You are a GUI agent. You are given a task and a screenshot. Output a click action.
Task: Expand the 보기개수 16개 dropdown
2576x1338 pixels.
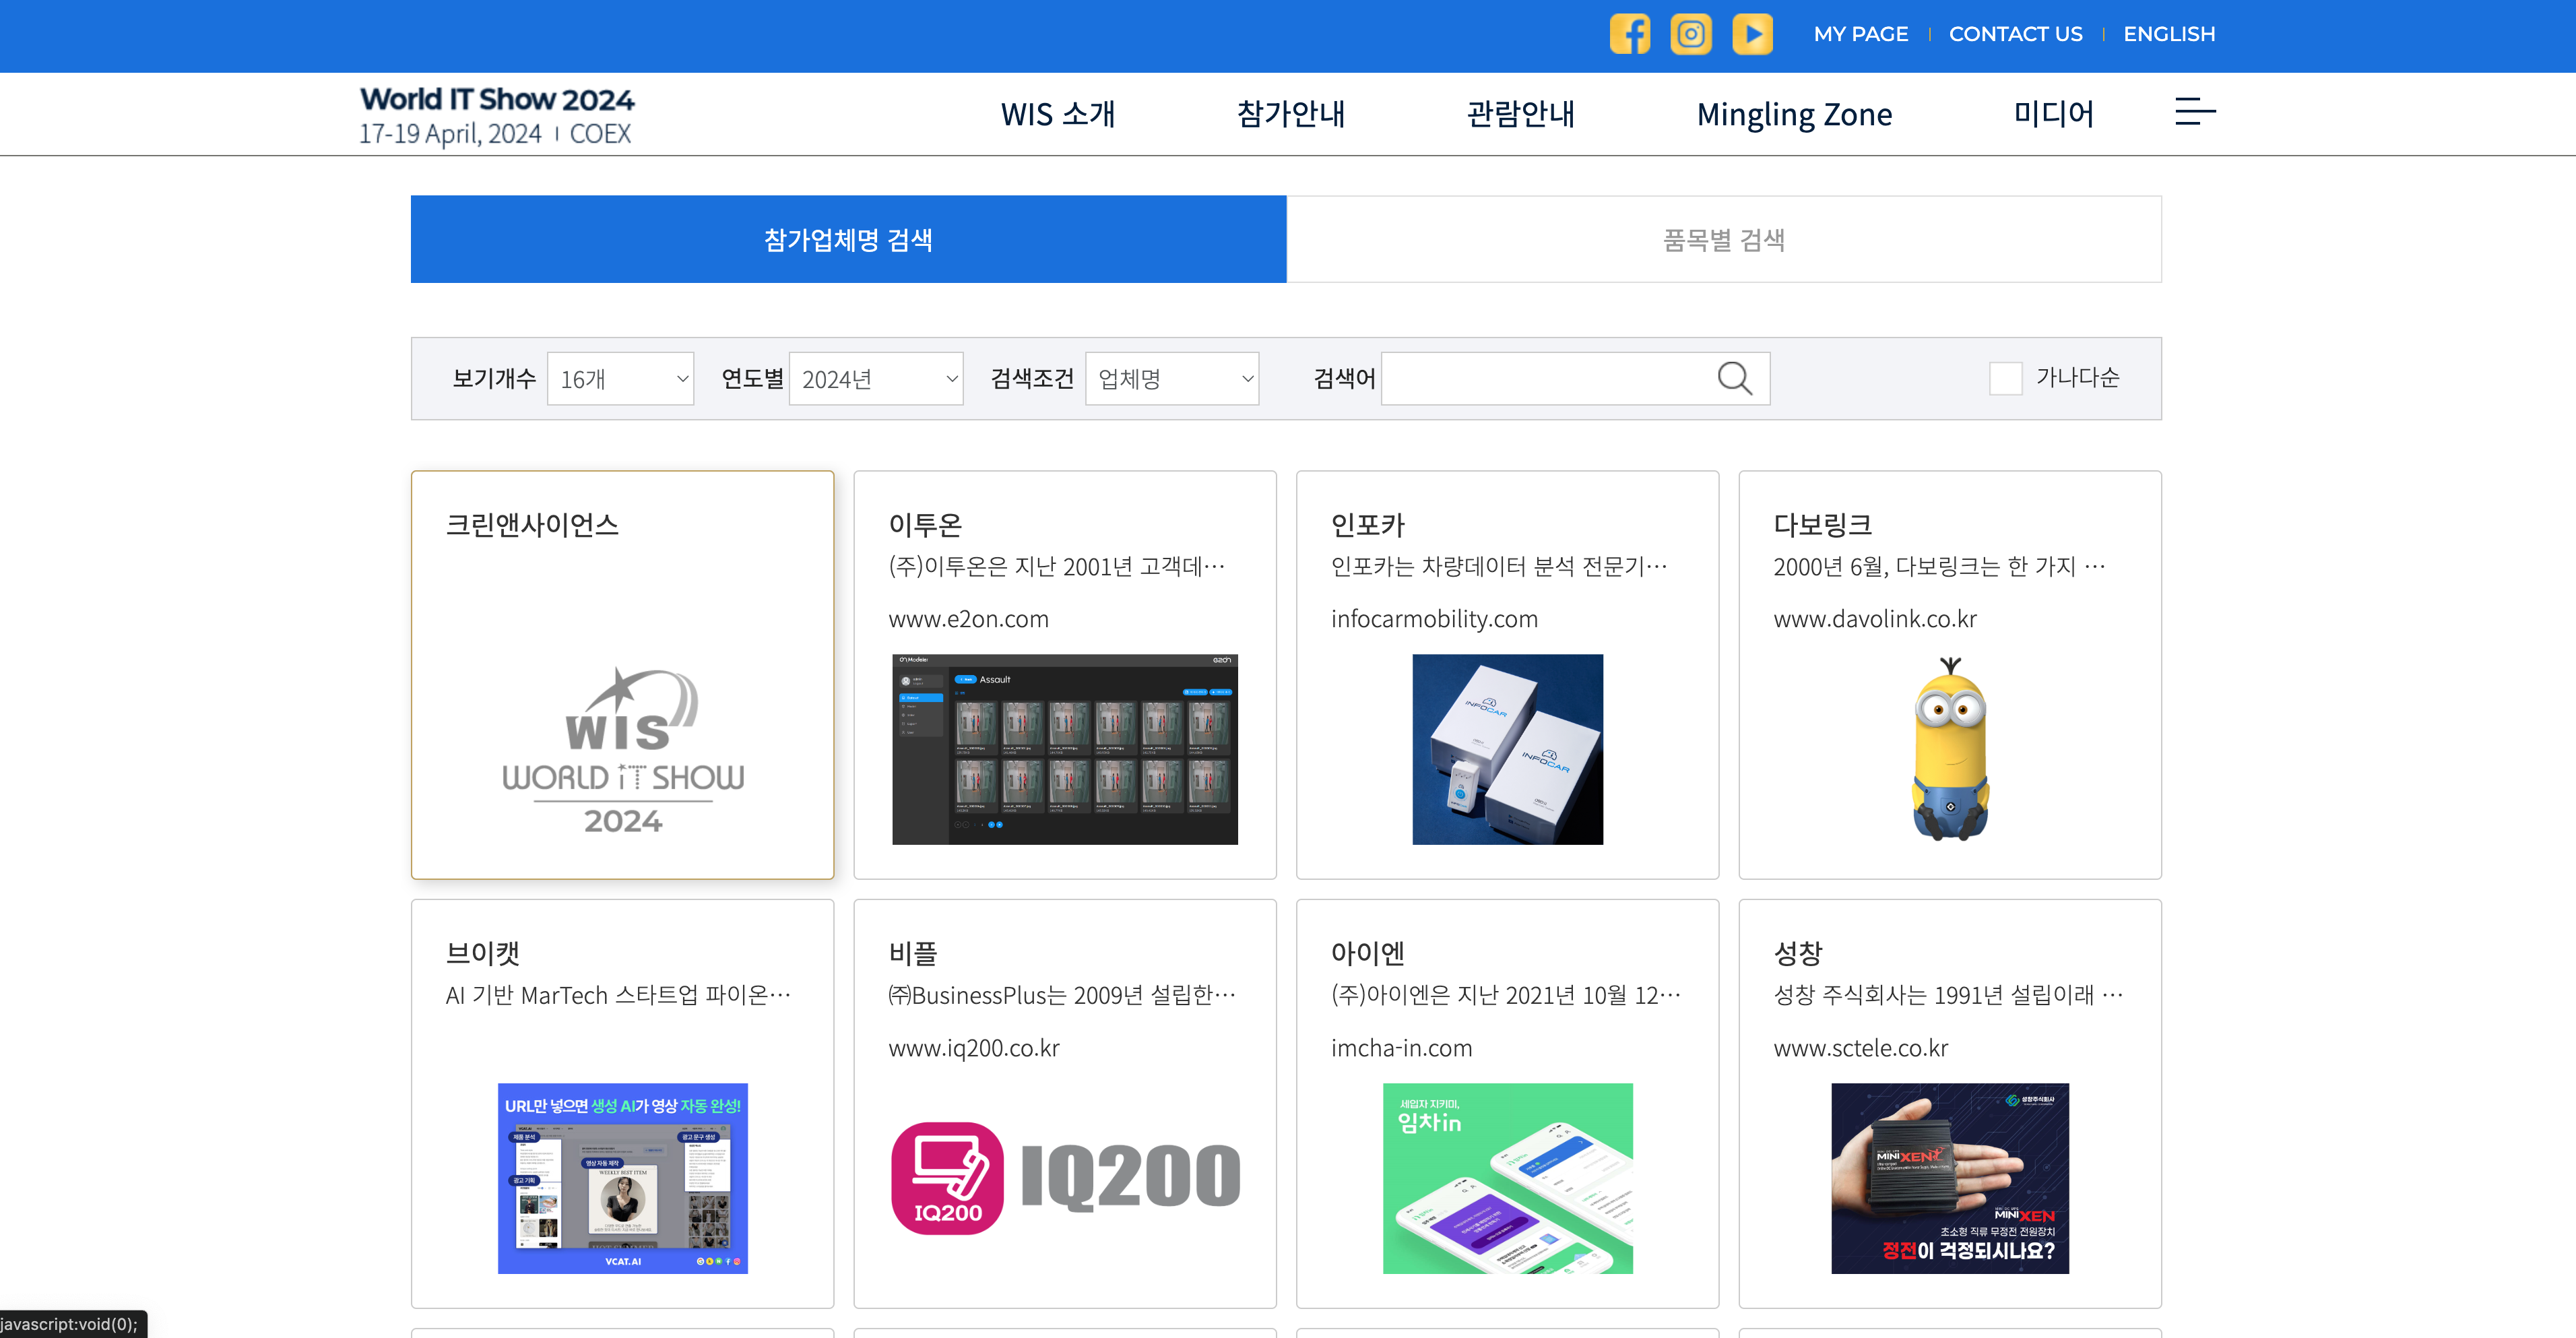pyautogui.click(x=620, y=379)
